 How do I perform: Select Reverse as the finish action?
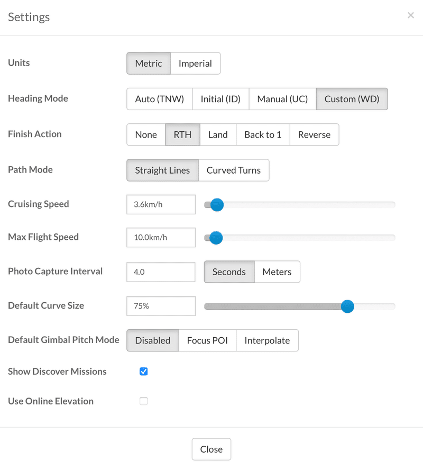point(314,134)
